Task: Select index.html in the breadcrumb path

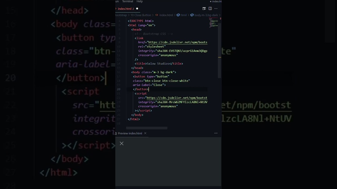Action: click(166, 15)
